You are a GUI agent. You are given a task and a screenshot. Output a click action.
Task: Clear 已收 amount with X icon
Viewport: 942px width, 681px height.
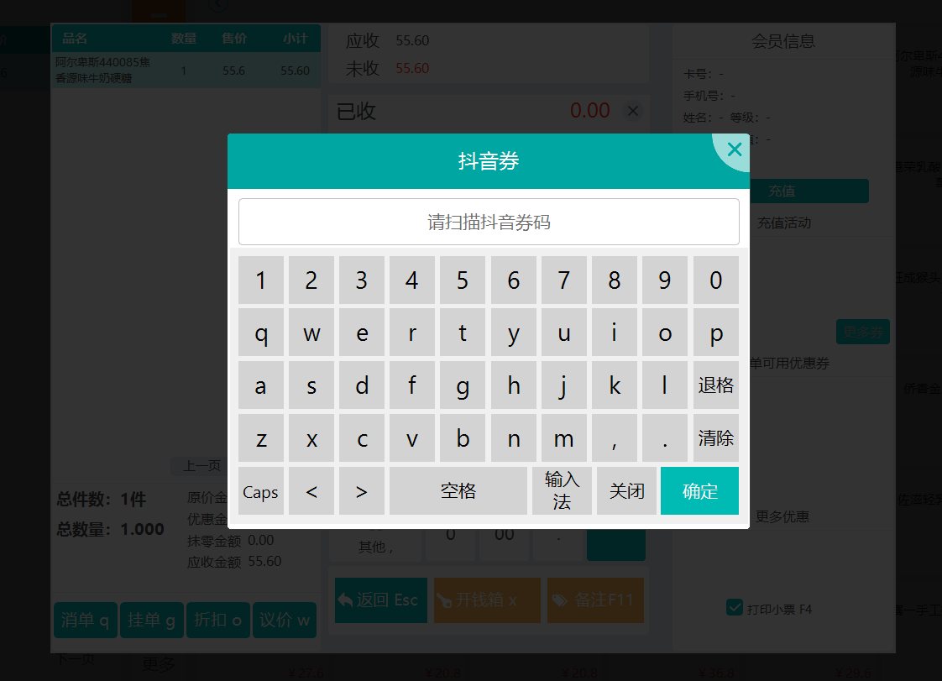click(x=632, y=111)
